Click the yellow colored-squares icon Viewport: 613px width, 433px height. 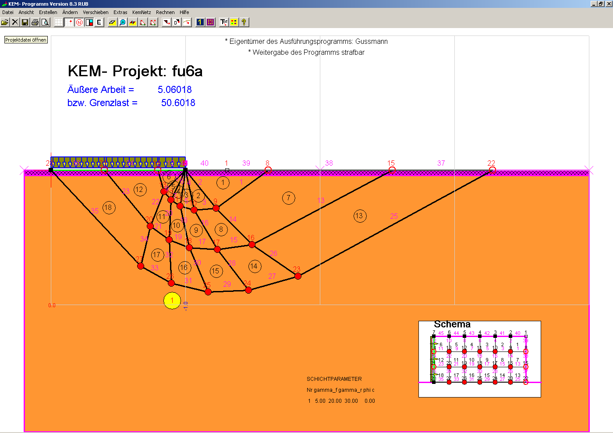pyautogui.click(x=234, y=22)
